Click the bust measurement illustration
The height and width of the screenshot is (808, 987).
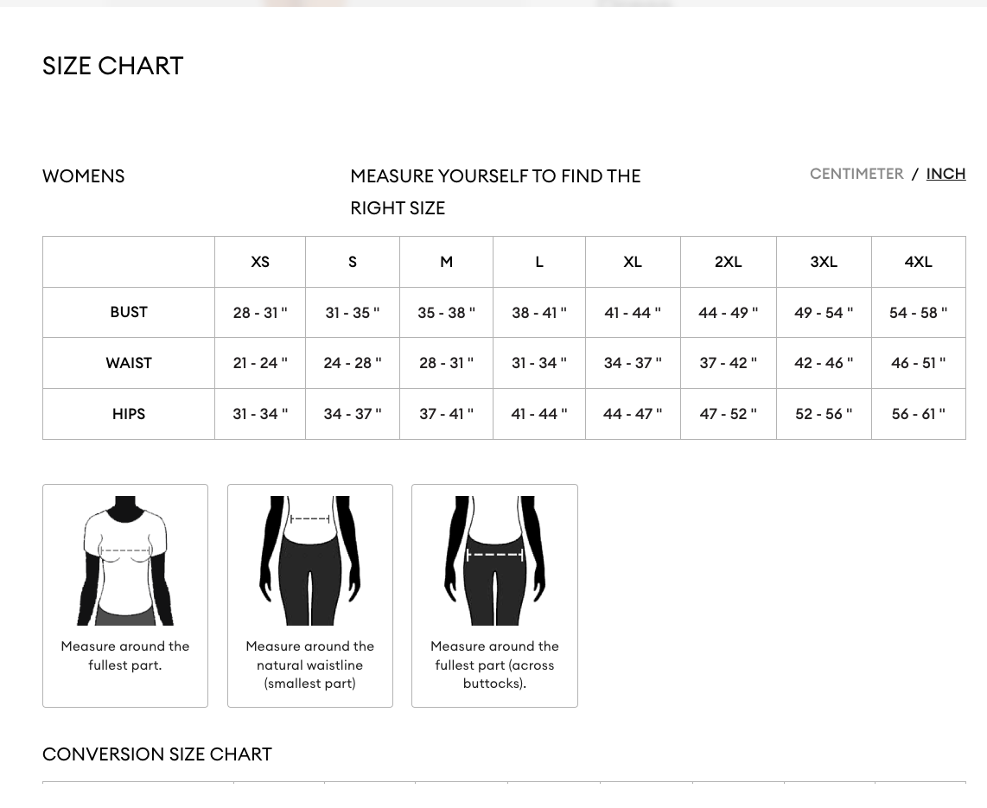pyautogui.click(x=125, y=560)
